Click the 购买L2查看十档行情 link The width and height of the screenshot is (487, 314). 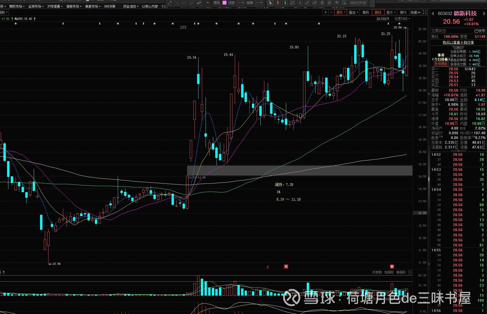[x=458, y=42]
